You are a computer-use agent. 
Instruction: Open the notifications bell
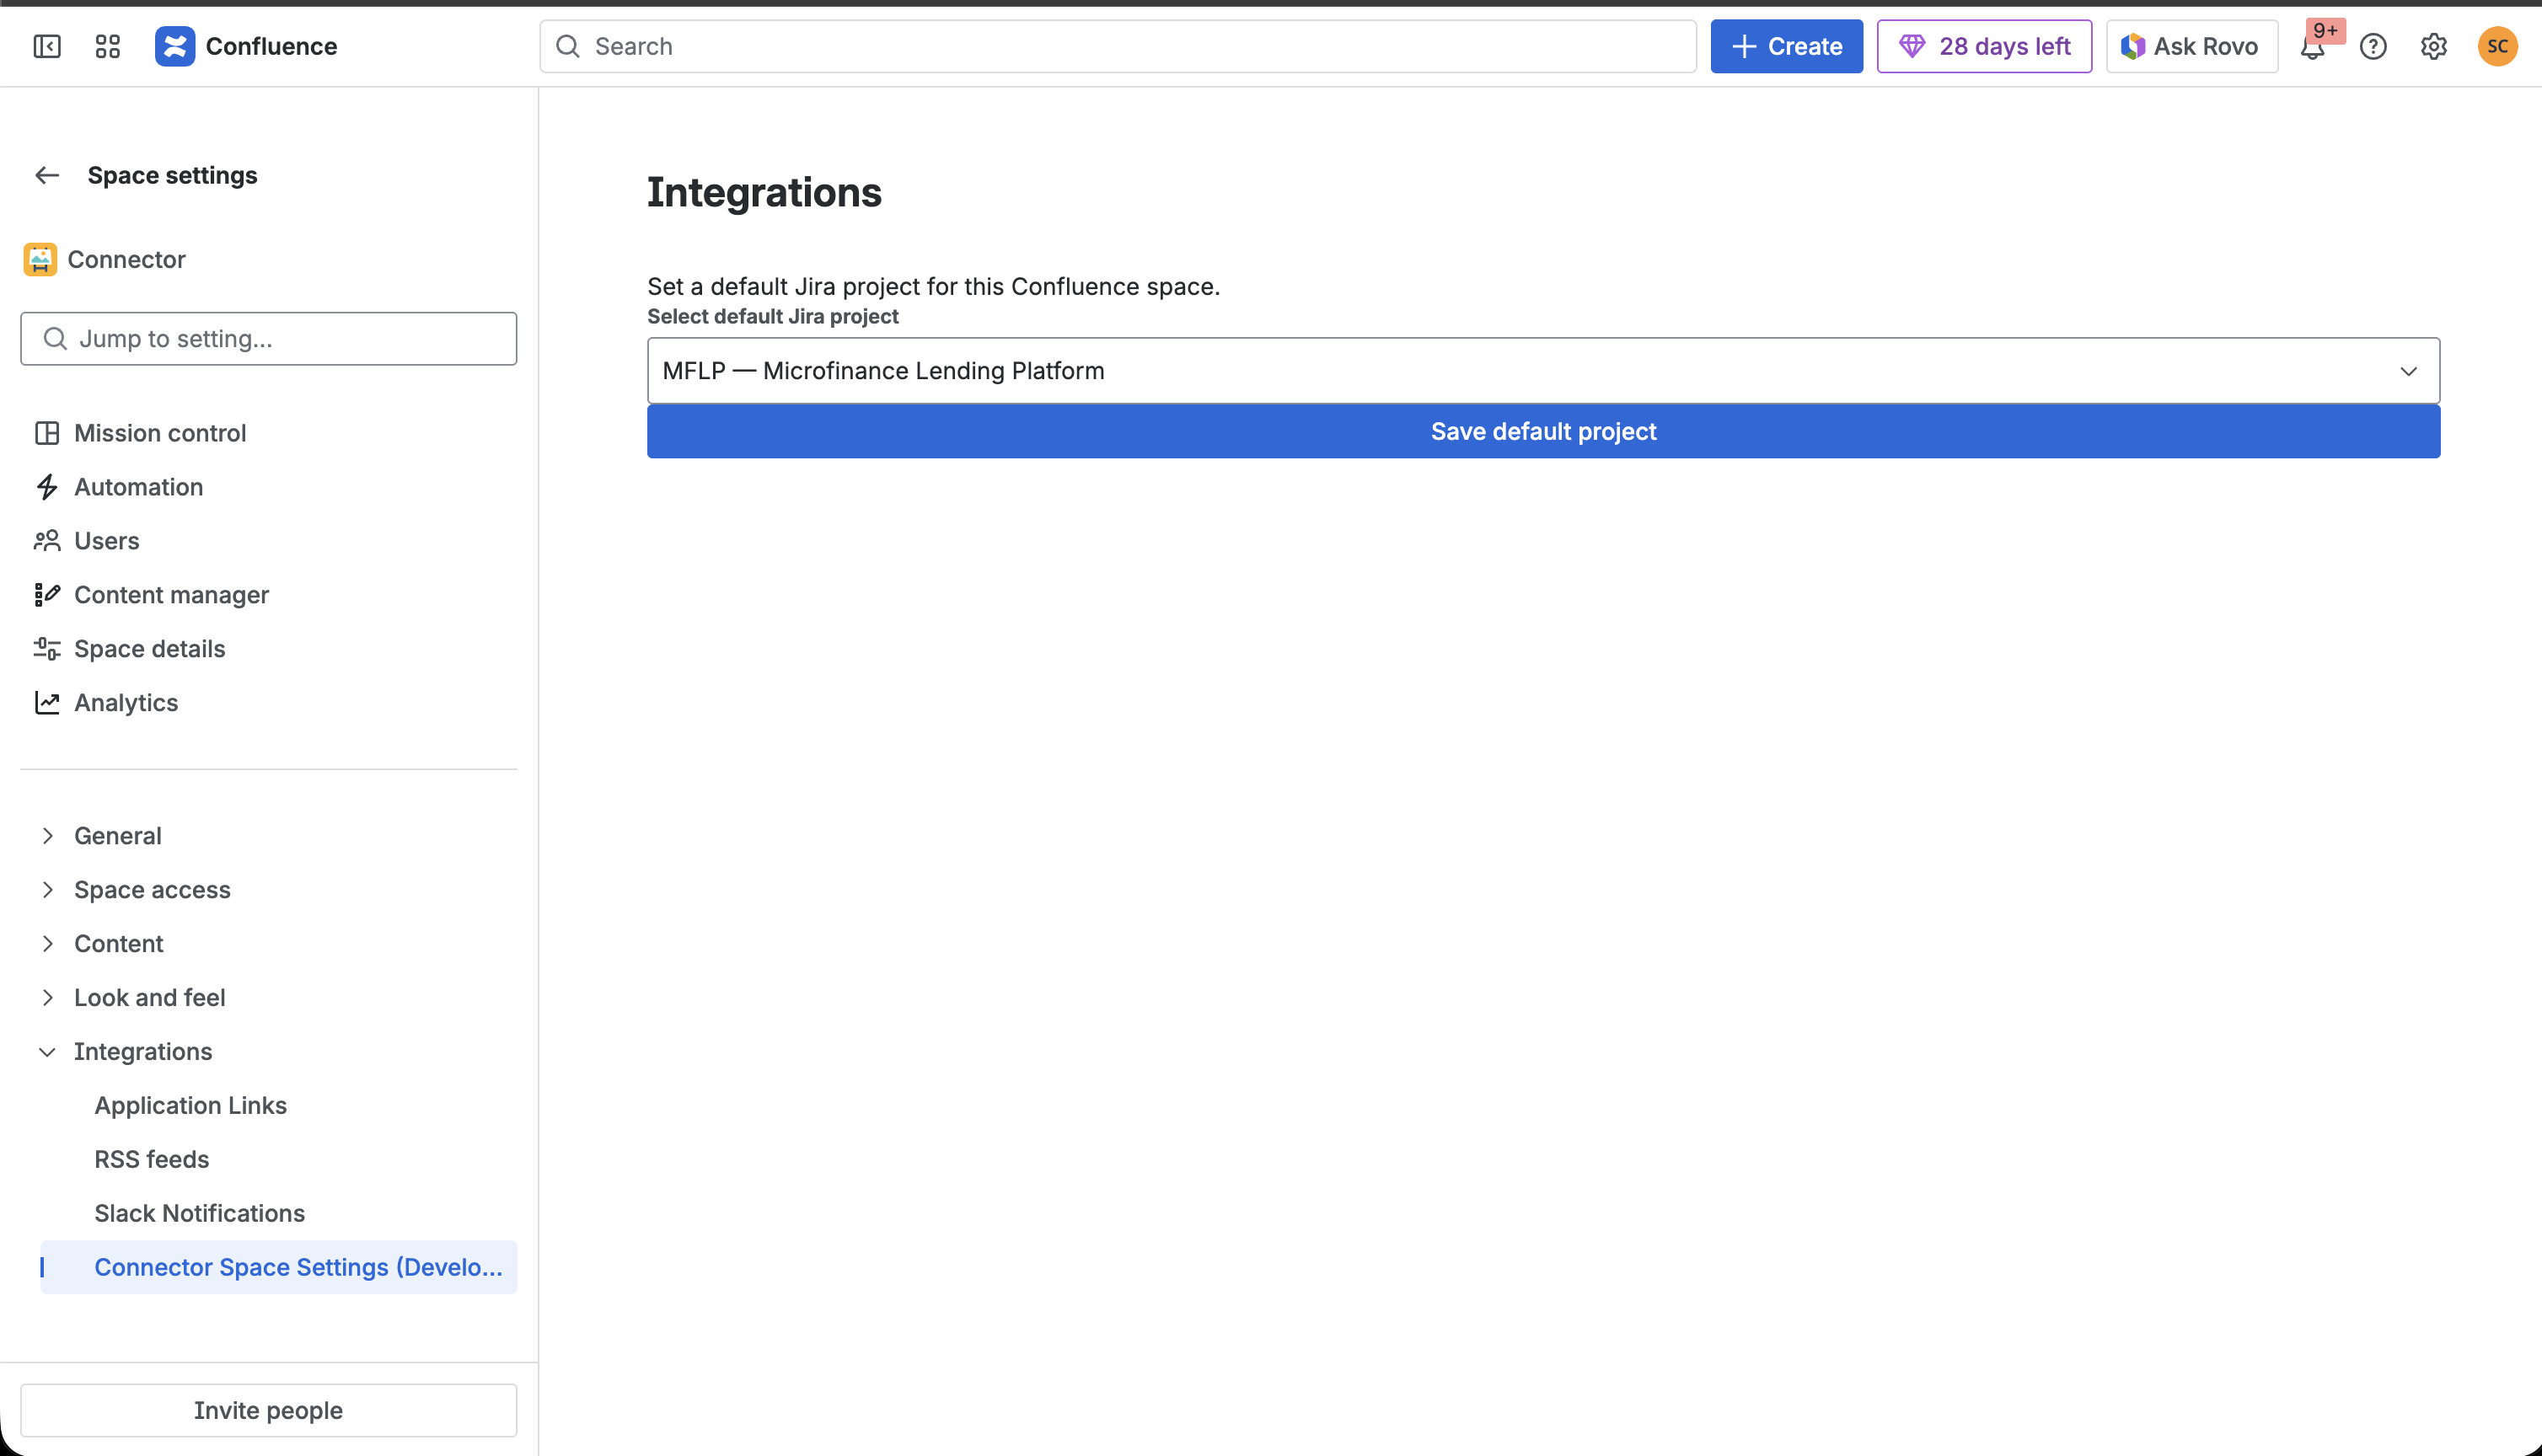(2312, 47)
